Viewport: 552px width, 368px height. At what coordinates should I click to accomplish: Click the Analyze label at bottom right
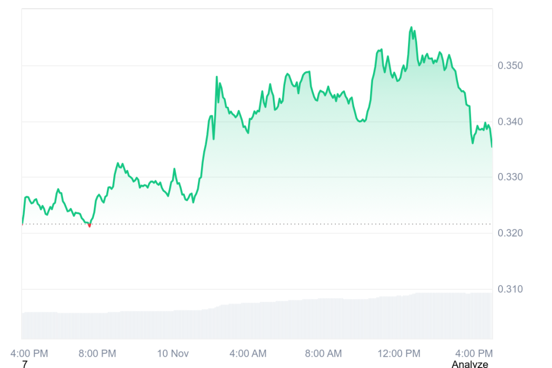pos(470,364)
